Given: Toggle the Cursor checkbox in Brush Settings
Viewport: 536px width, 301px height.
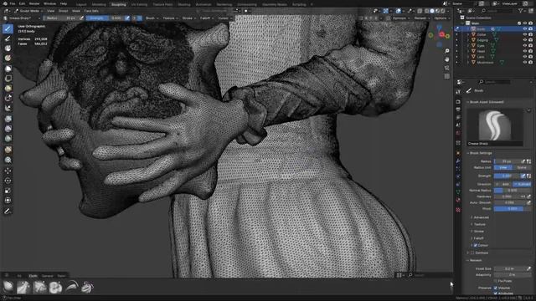Looking at the screenshot, I should coord(476,245).
